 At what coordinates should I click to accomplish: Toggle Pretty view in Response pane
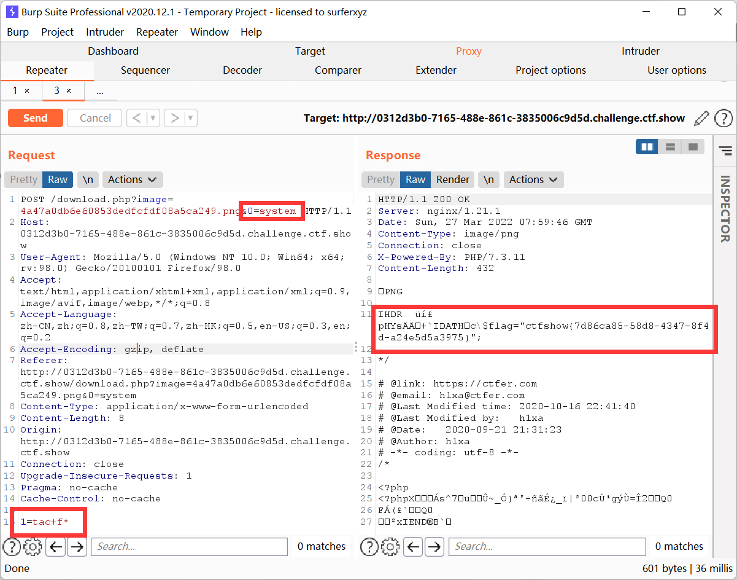click(381, 179)
